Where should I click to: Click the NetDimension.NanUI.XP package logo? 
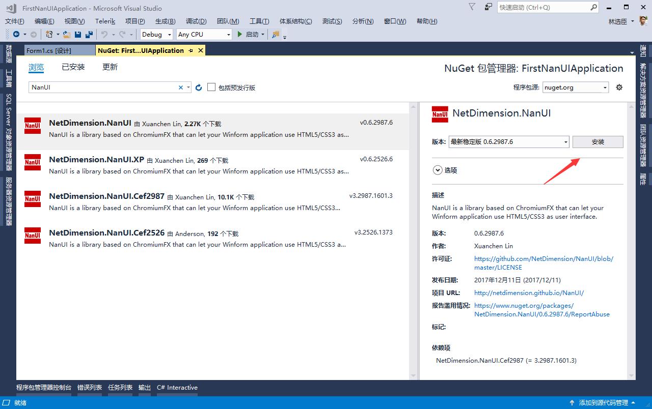click(33, 162)
